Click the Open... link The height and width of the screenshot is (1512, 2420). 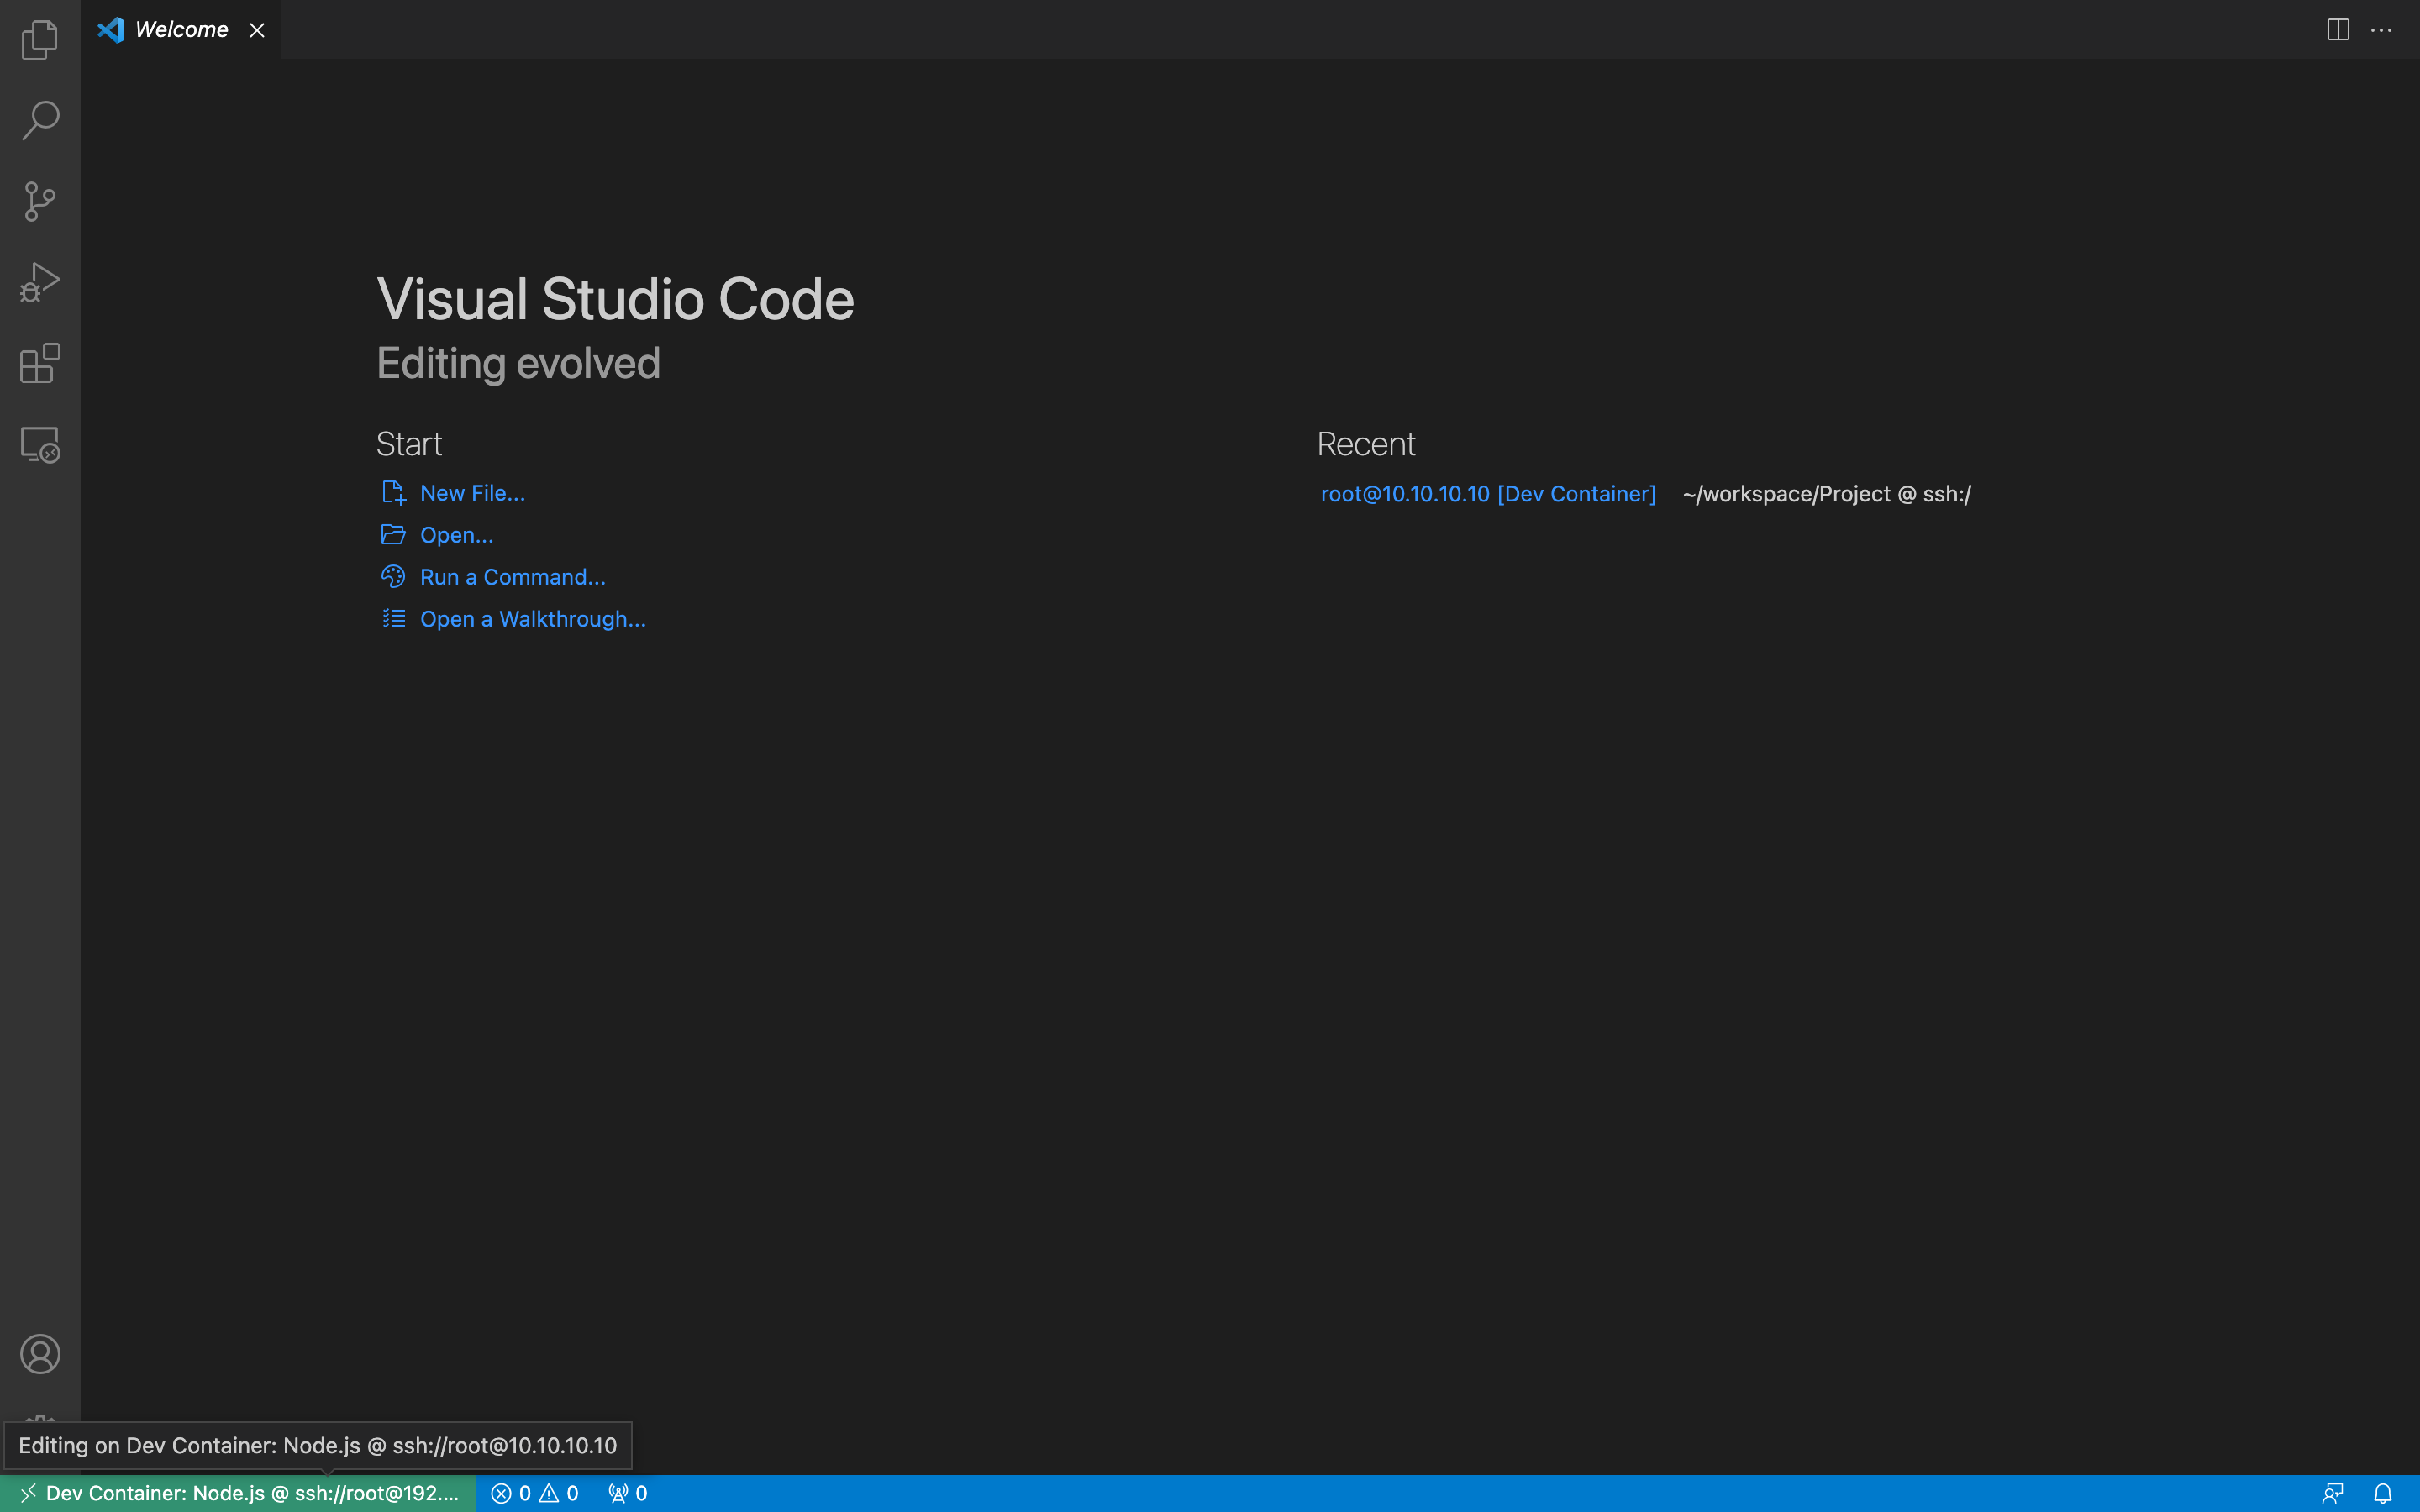pyautogui.click(x=456, y=535)
